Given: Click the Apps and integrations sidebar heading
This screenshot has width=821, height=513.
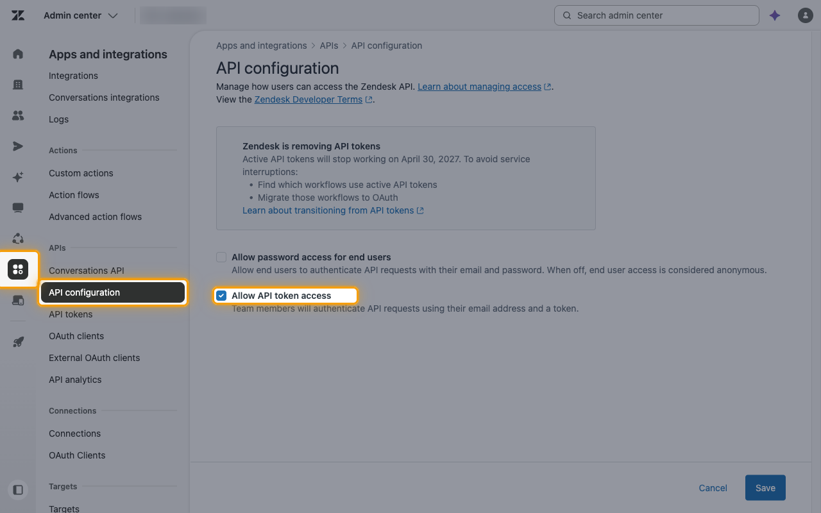Looking at the screenshot, I should point(108,55).
